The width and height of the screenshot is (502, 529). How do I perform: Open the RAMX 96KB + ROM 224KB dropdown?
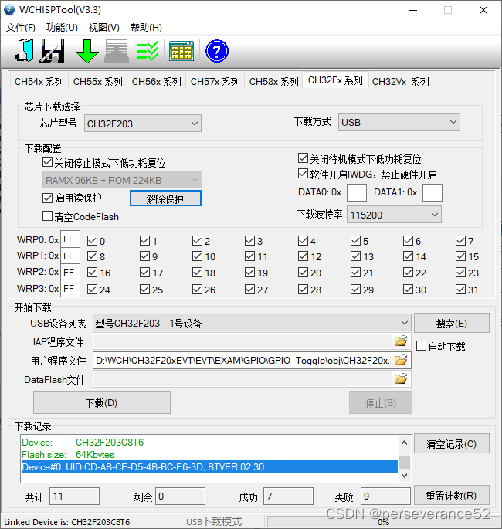tap(122, 180)
